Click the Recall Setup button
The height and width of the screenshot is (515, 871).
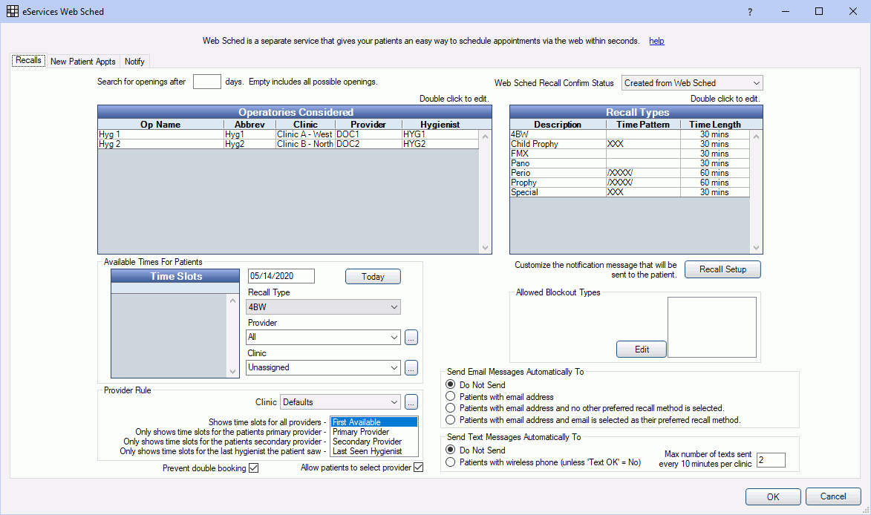[722, 269]
